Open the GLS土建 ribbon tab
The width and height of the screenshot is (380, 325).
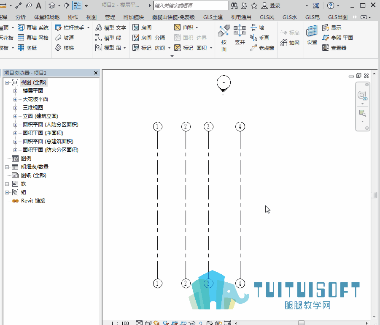[x=213, y=17]
